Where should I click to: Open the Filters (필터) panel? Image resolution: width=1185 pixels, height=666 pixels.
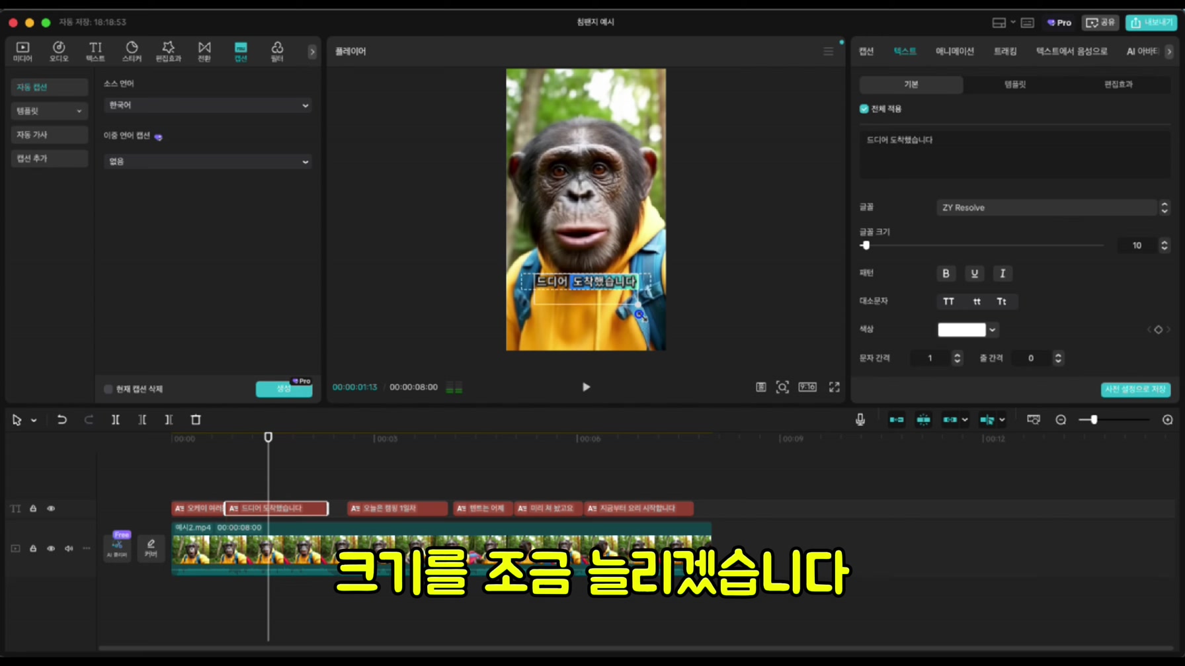(x=277, y=51)
